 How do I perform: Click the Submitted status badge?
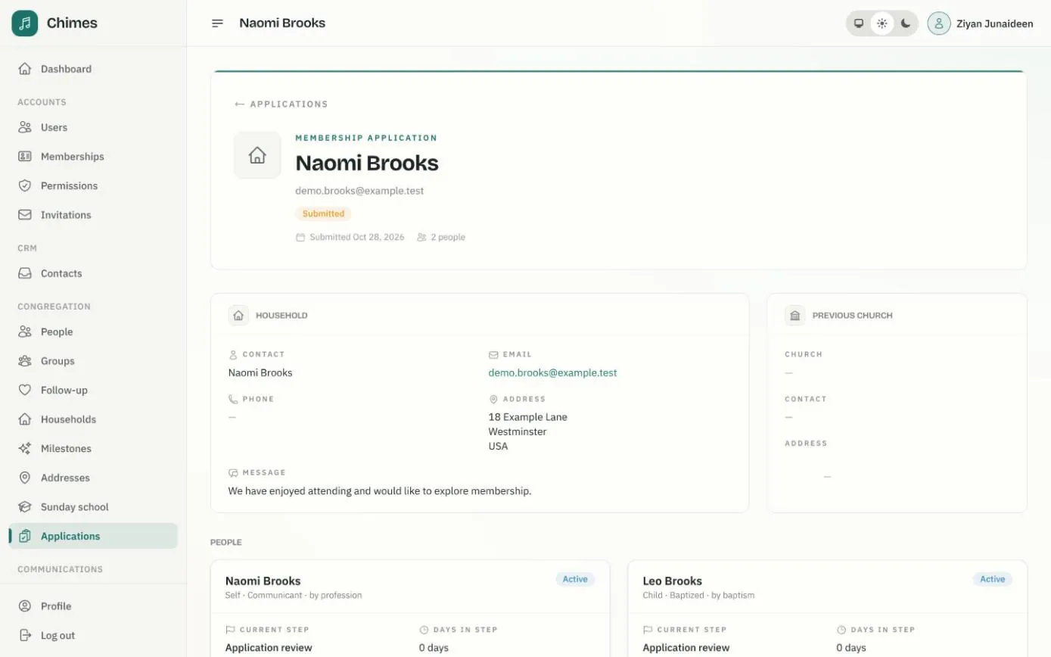pos(323,213)
